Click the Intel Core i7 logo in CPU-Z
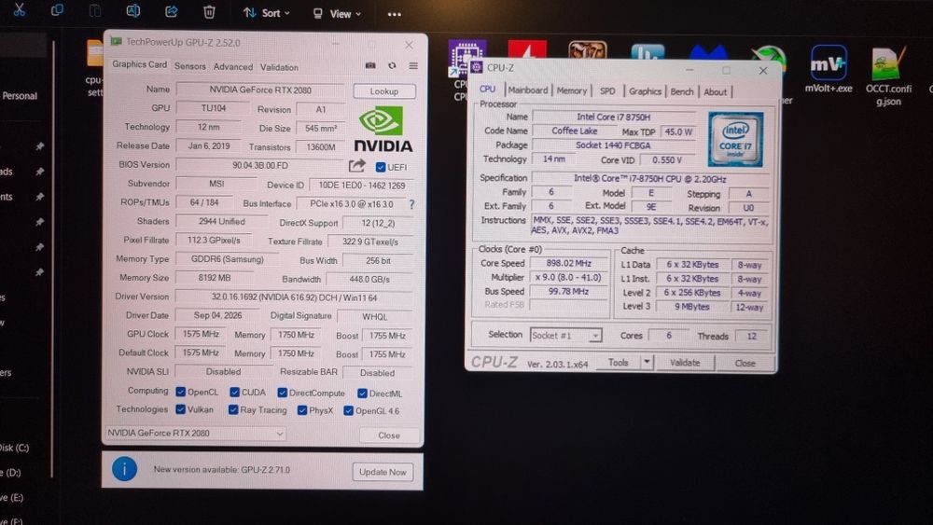Screen dimensions: 933x525 click(735, 139)
